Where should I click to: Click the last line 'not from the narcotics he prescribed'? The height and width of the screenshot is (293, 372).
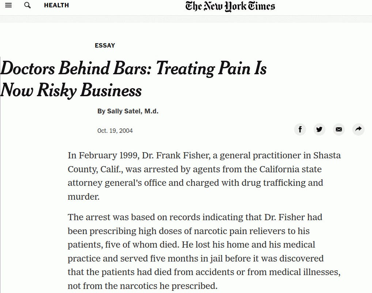coord(142,286)
